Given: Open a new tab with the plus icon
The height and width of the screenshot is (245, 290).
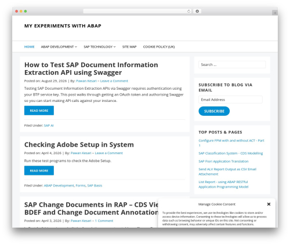Looking at the screenshot, I should click(275, 13).
